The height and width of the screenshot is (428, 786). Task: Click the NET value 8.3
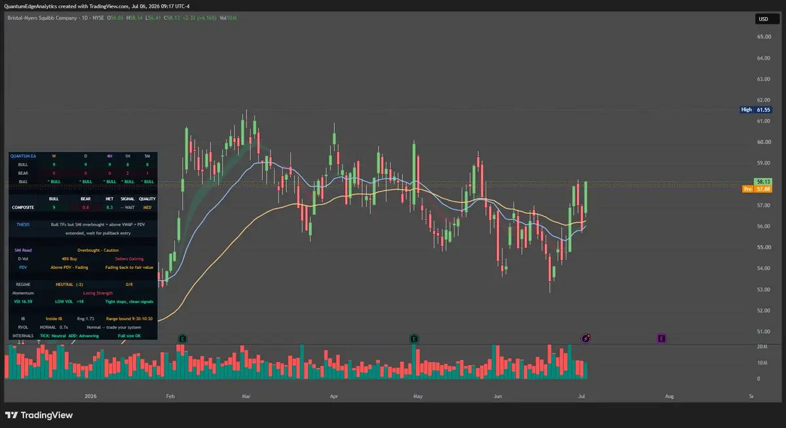[x=109, y=207]
